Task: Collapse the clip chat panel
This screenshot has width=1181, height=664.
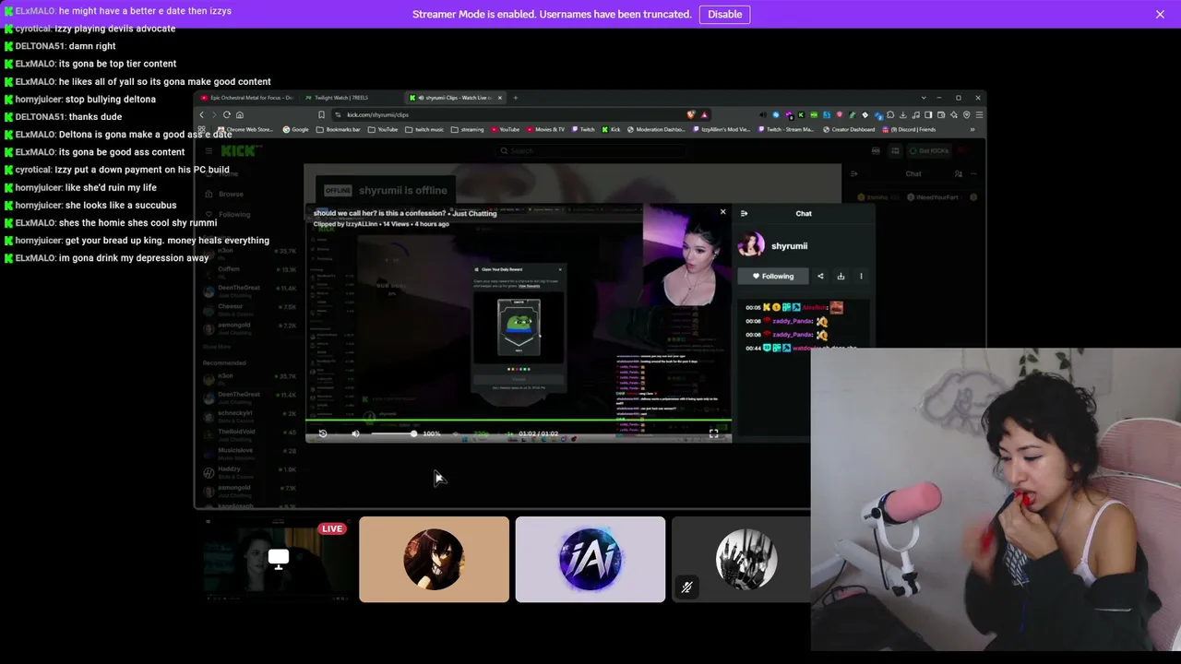Action: pos(745,213)
